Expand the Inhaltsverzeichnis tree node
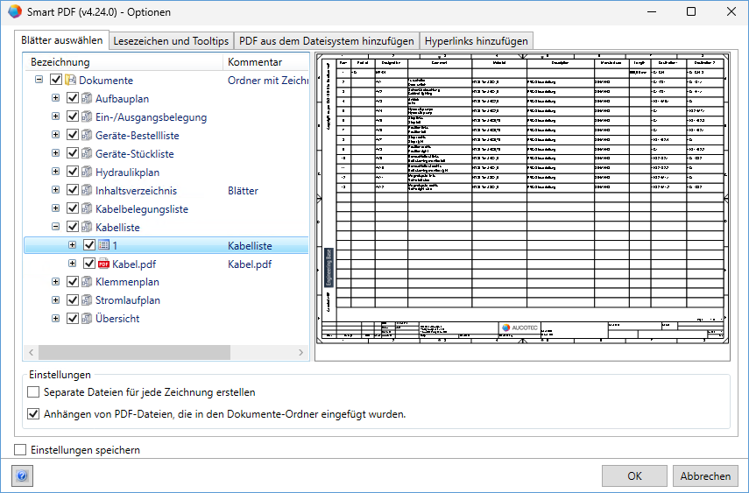Viewport: 749px width, 493px height. [56, 190]
